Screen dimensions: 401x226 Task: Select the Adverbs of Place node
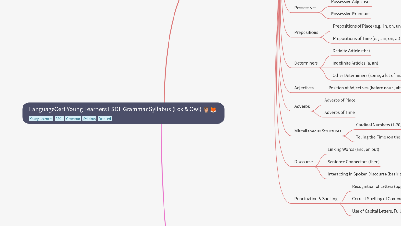click(x=340, y=100)
